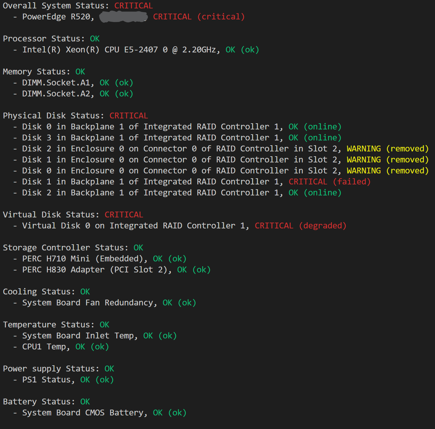
Task: Click the redacted hostname blob
Action: coord(123,17)
